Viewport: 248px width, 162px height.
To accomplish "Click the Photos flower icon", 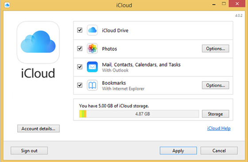I will tap(92, 49).
